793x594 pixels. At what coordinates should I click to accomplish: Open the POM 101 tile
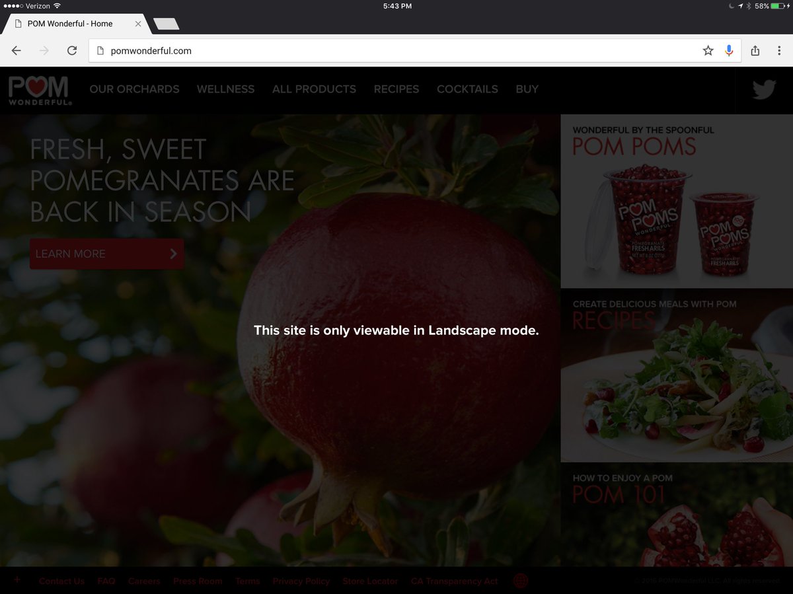[677, 515]
